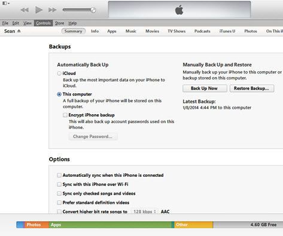Open the Edit menu
This screenshot has height=236, width=283.
(x=16, y=23)
